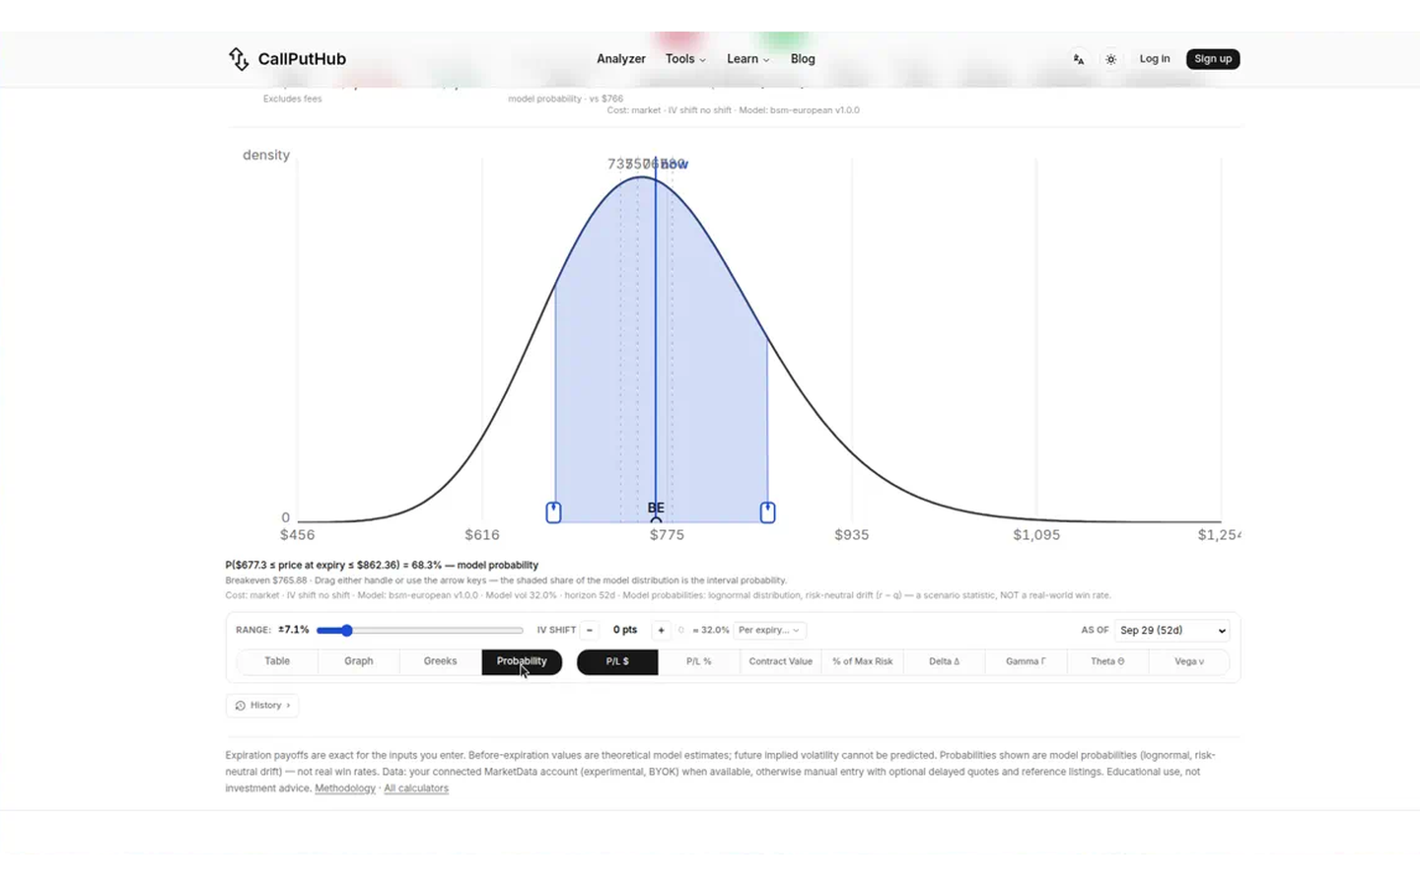
Task: Open the Methodology link
Action: point(345,788)
